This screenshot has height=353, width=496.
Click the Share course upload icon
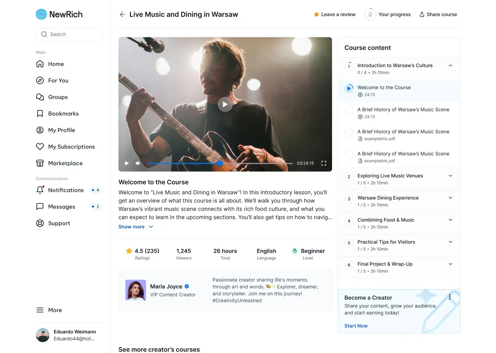422,14
